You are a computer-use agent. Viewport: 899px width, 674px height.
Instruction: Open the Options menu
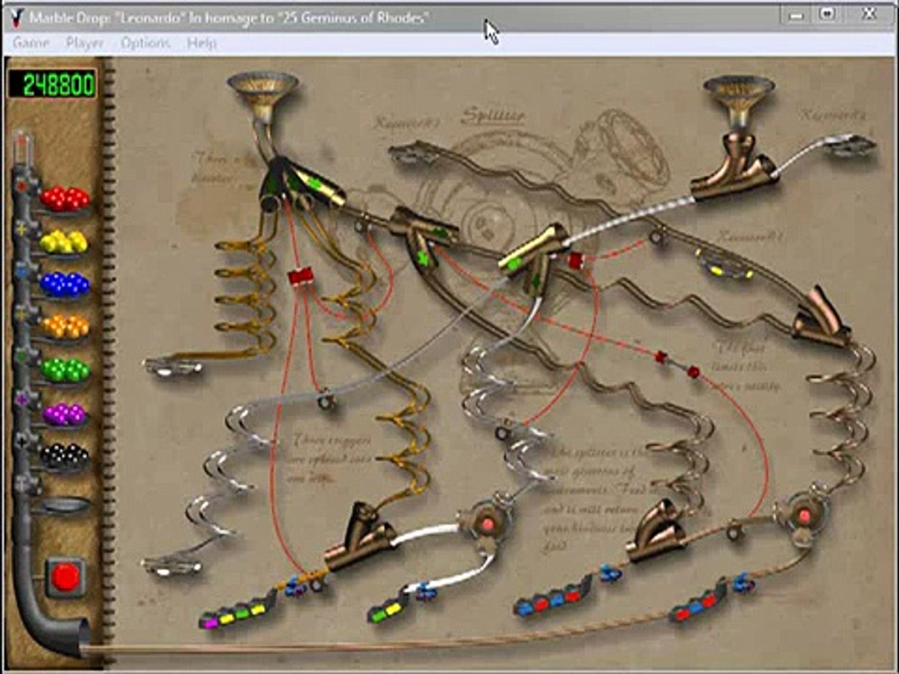[145, 43]
